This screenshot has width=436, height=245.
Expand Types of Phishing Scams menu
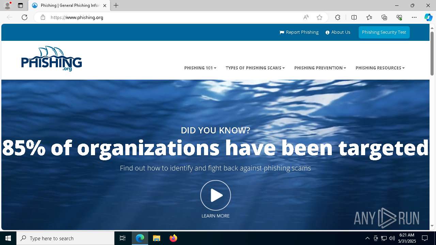pos(255,68)
